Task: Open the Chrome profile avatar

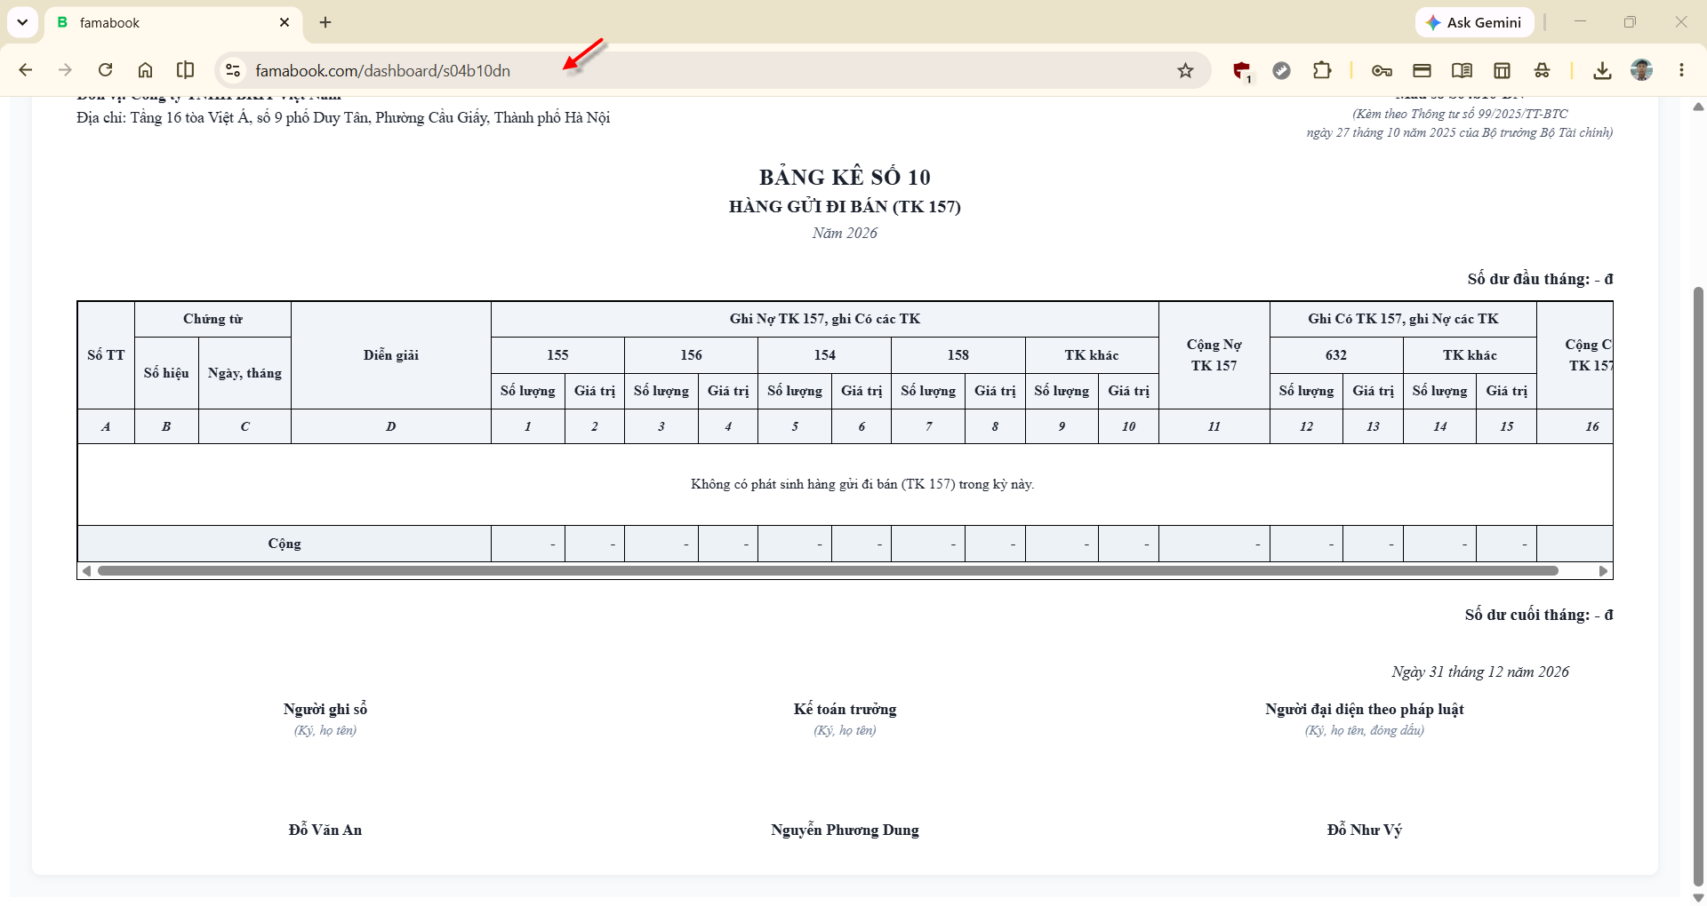Action: tap(1642, 70)
